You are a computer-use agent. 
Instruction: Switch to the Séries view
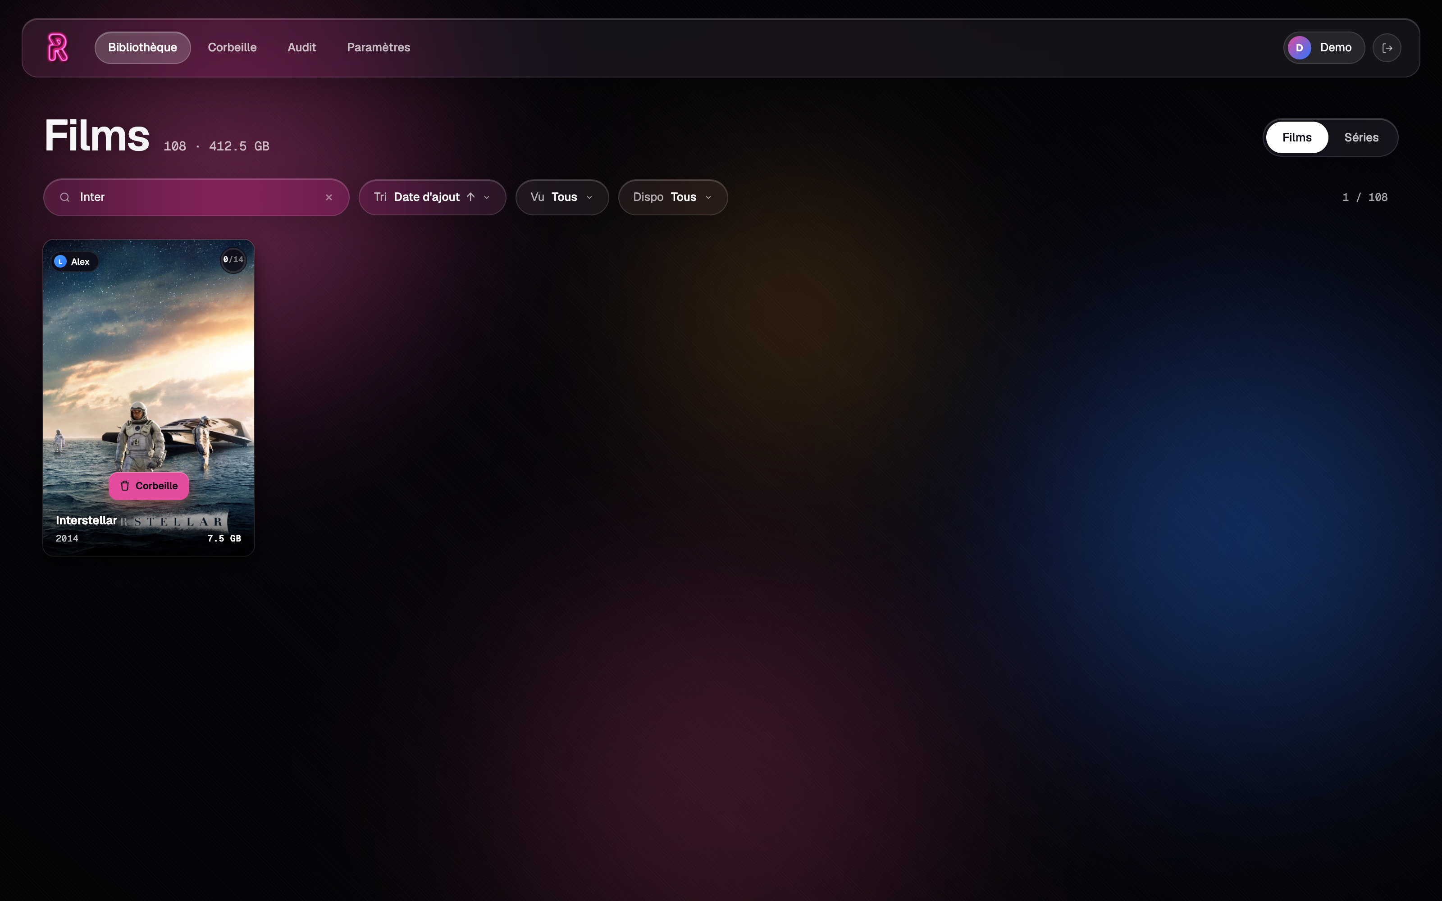(x=1361, y=138)
